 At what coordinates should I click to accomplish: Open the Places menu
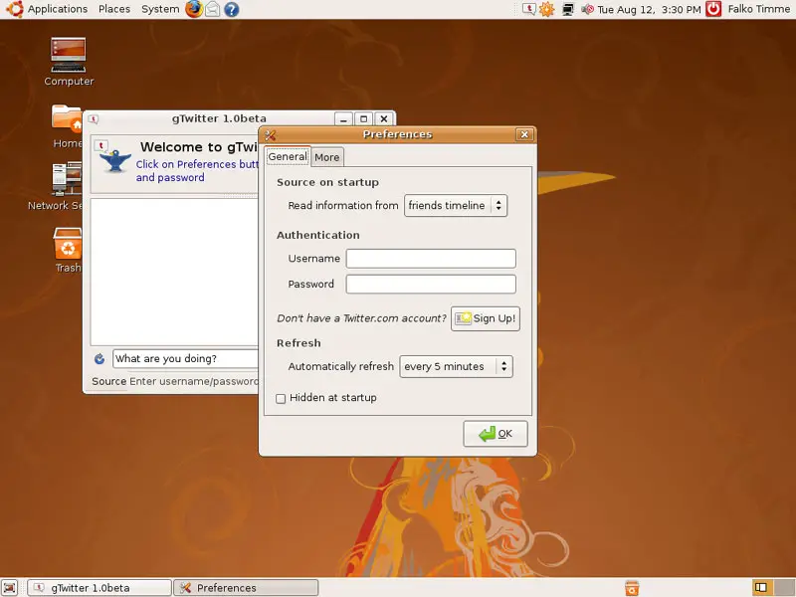tap(114, 9)
